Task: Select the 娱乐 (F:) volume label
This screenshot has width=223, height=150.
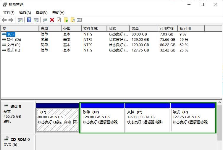Action: [13, 50]
